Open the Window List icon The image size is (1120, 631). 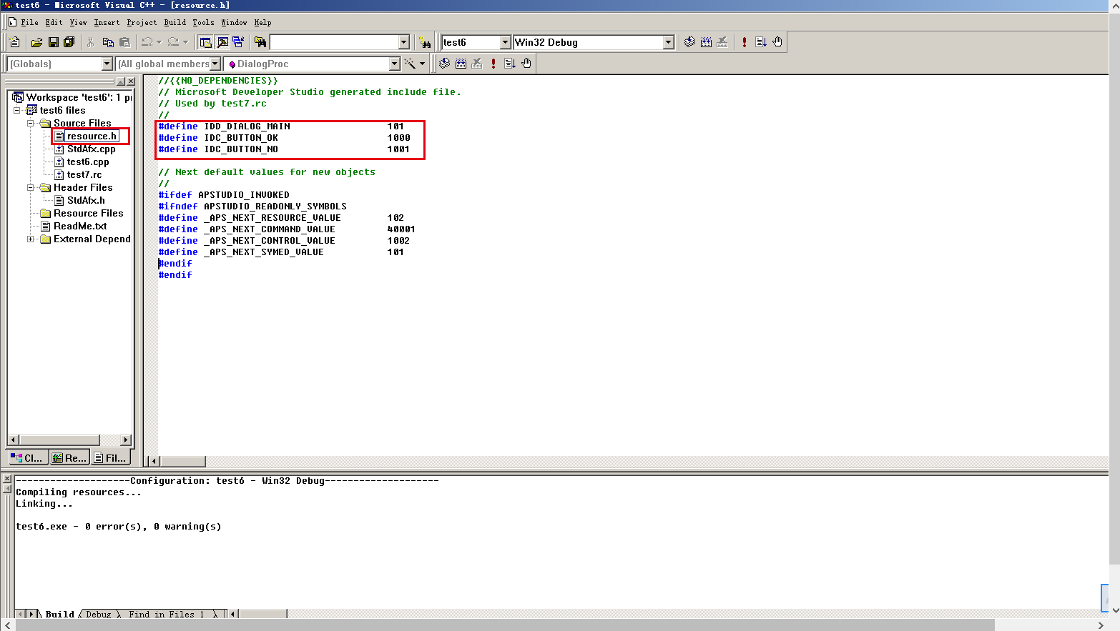point(238,42)
